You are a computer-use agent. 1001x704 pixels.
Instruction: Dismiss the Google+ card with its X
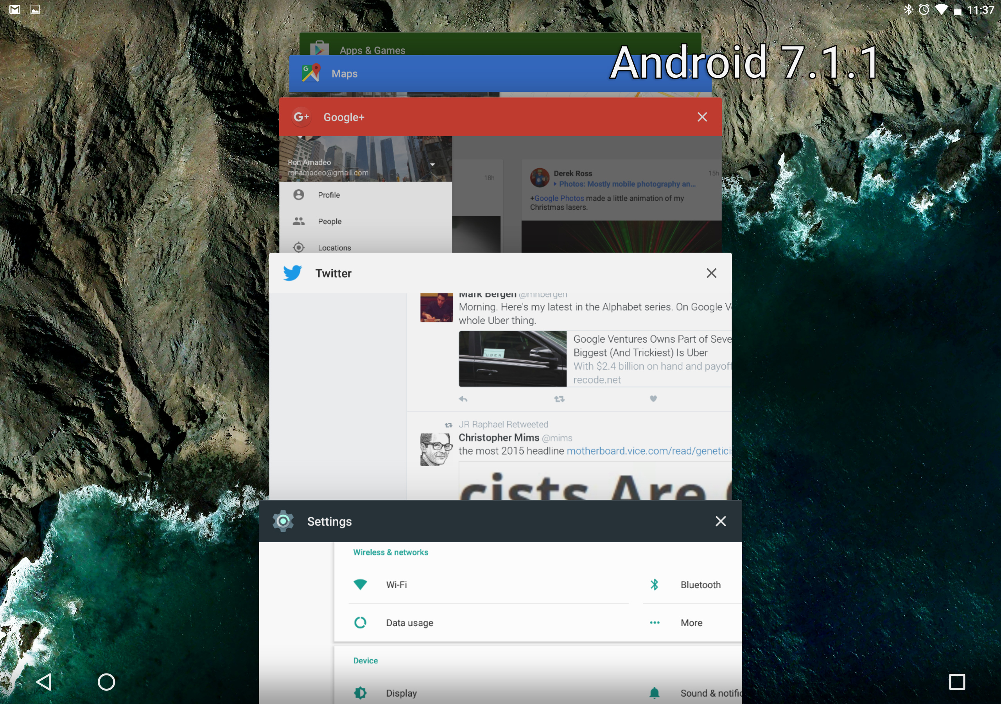(702, 117)
